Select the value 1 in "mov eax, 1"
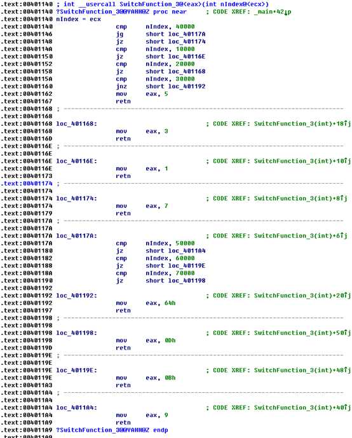 click(166, 168)
